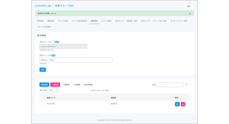Viewport: 229px width, 124px height.
Task: Open the 表示件数 50件 dropdown
Action: coord(52,90)
